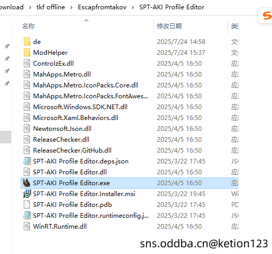Select file name SPT-AKI Profile Editor.dll
The height and width of the screenshot is (254, 272).
(x=70, y=172)
